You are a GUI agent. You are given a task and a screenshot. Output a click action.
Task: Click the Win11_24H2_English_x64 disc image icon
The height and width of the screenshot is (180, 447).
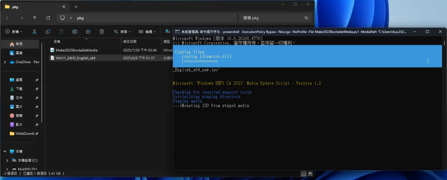pyautogui.click(x=52, y=58)
